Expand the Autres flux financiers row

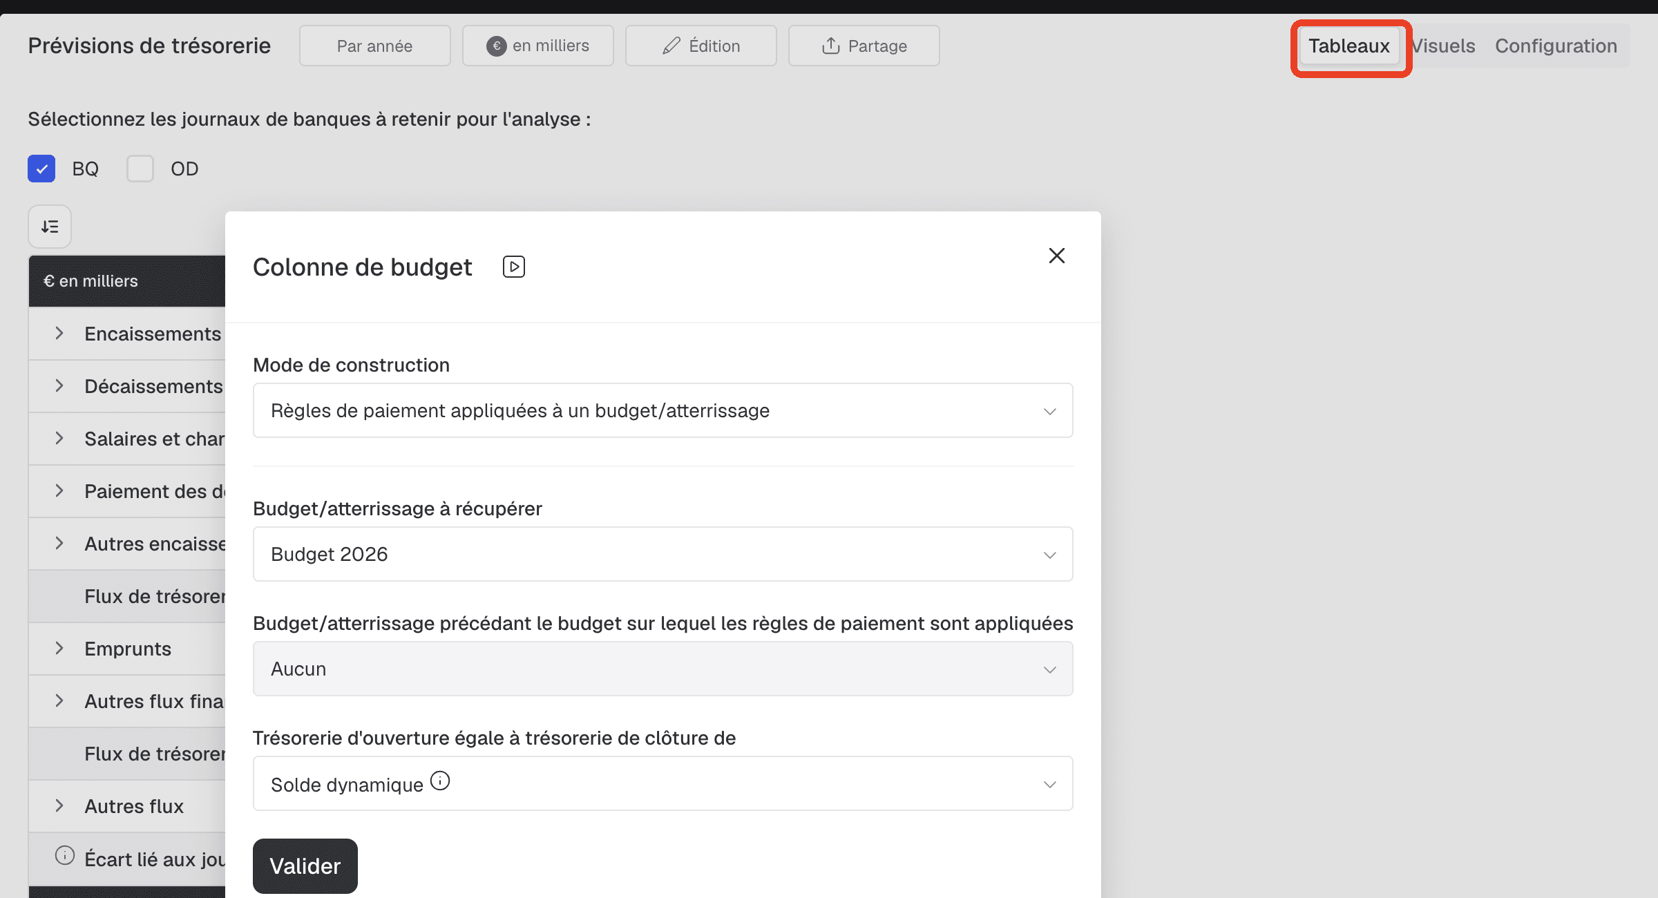pyautogui.click(x=59, y=700)
